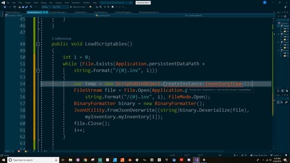290x163 pixels.
Task: Collapse the while block at line 52
Action: point(38,71)
